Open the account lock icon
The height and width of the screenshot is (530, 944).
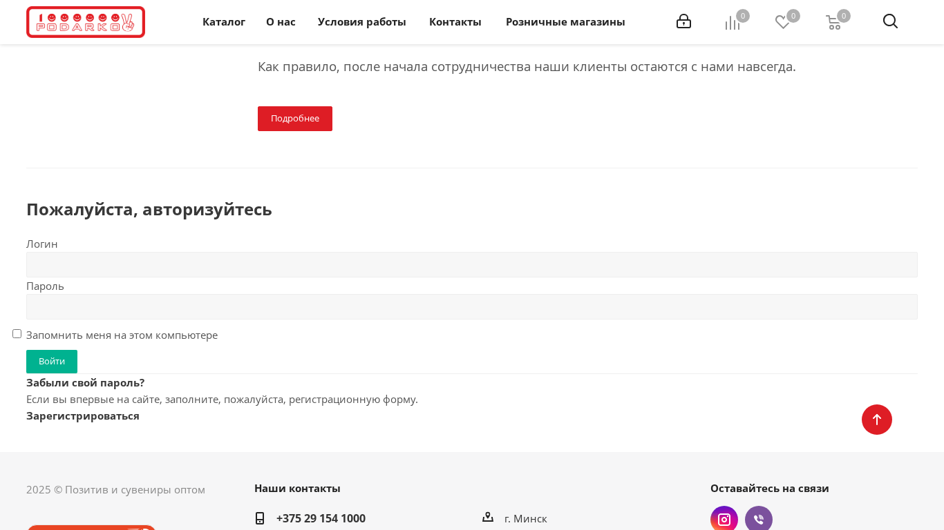pos(683,21)
